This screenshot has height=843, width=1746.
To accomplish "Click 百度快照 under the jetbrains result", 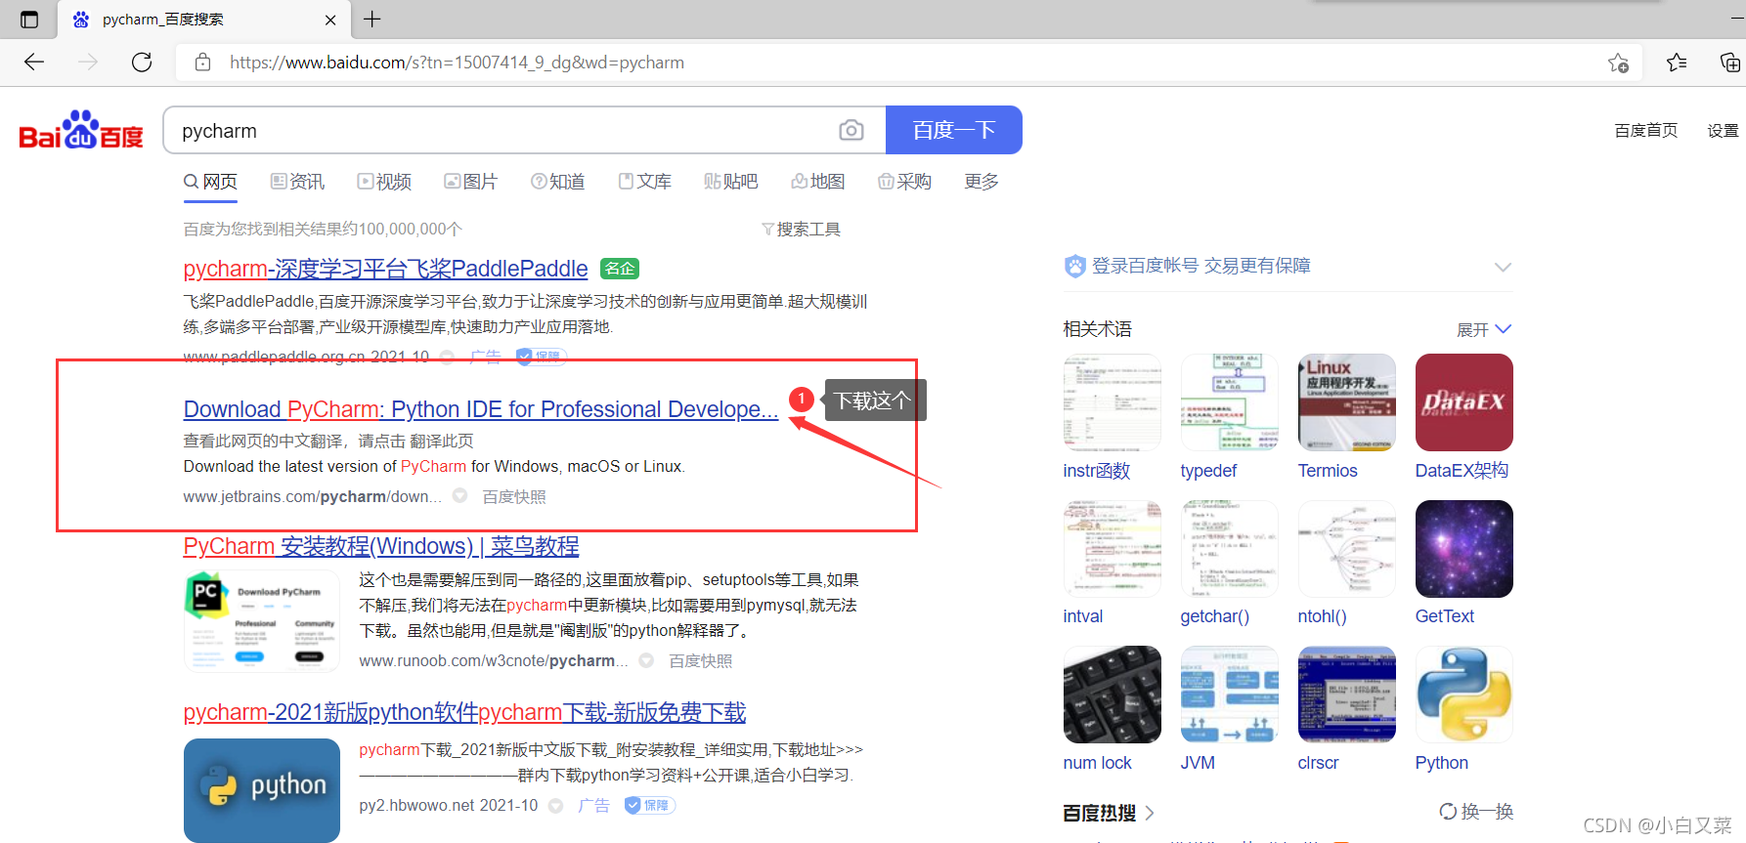I will tap(514, 497).
